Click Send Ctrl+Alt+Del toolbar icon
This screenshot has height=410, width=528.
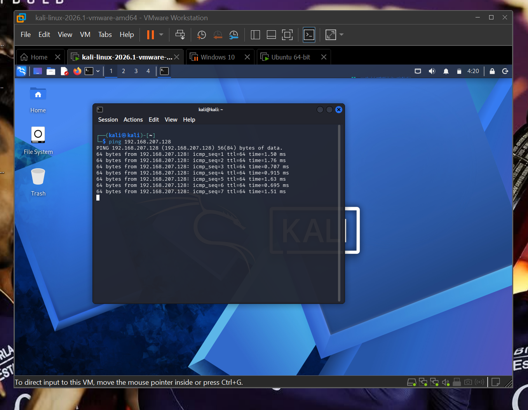(180, 35)
